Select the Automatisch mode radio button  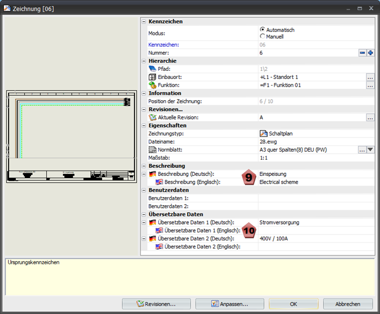(x=263, y=30)
